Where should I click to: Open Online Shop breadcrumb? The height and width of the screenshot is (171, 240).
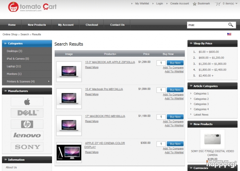pos(10,35)
